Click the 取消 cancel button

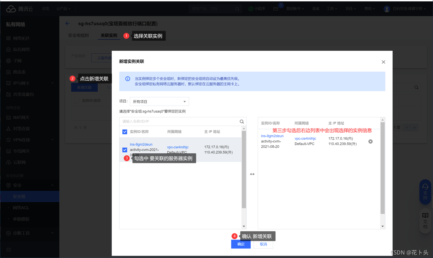tap(263, 244)
